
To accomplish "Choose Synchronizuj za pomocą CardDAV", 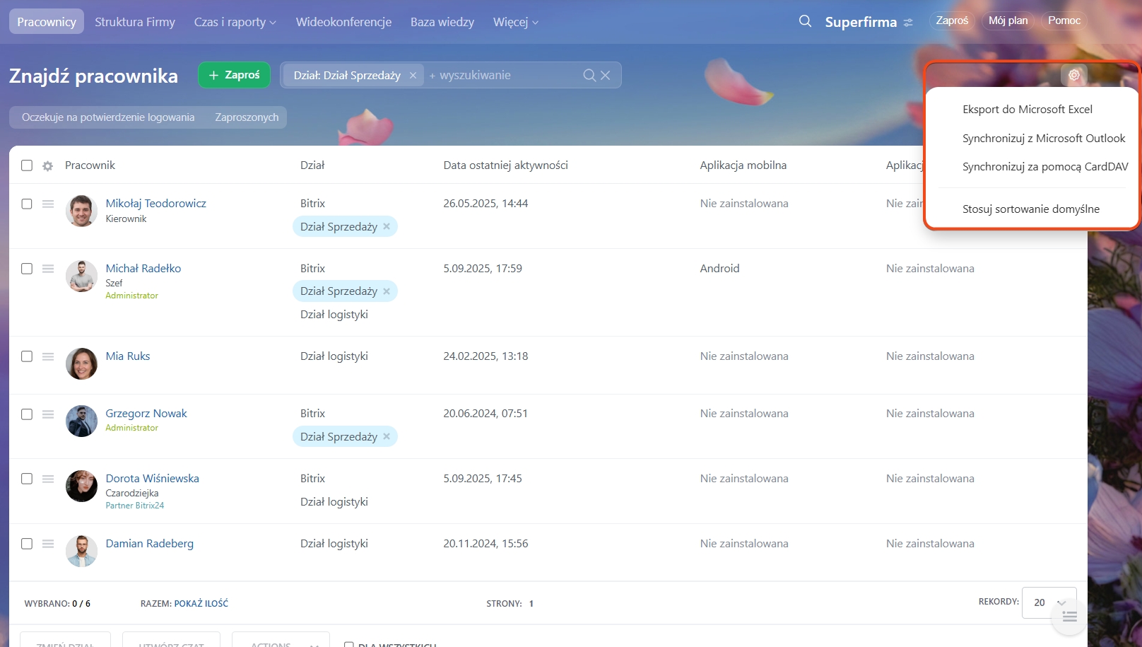I will coord(1045,166).
